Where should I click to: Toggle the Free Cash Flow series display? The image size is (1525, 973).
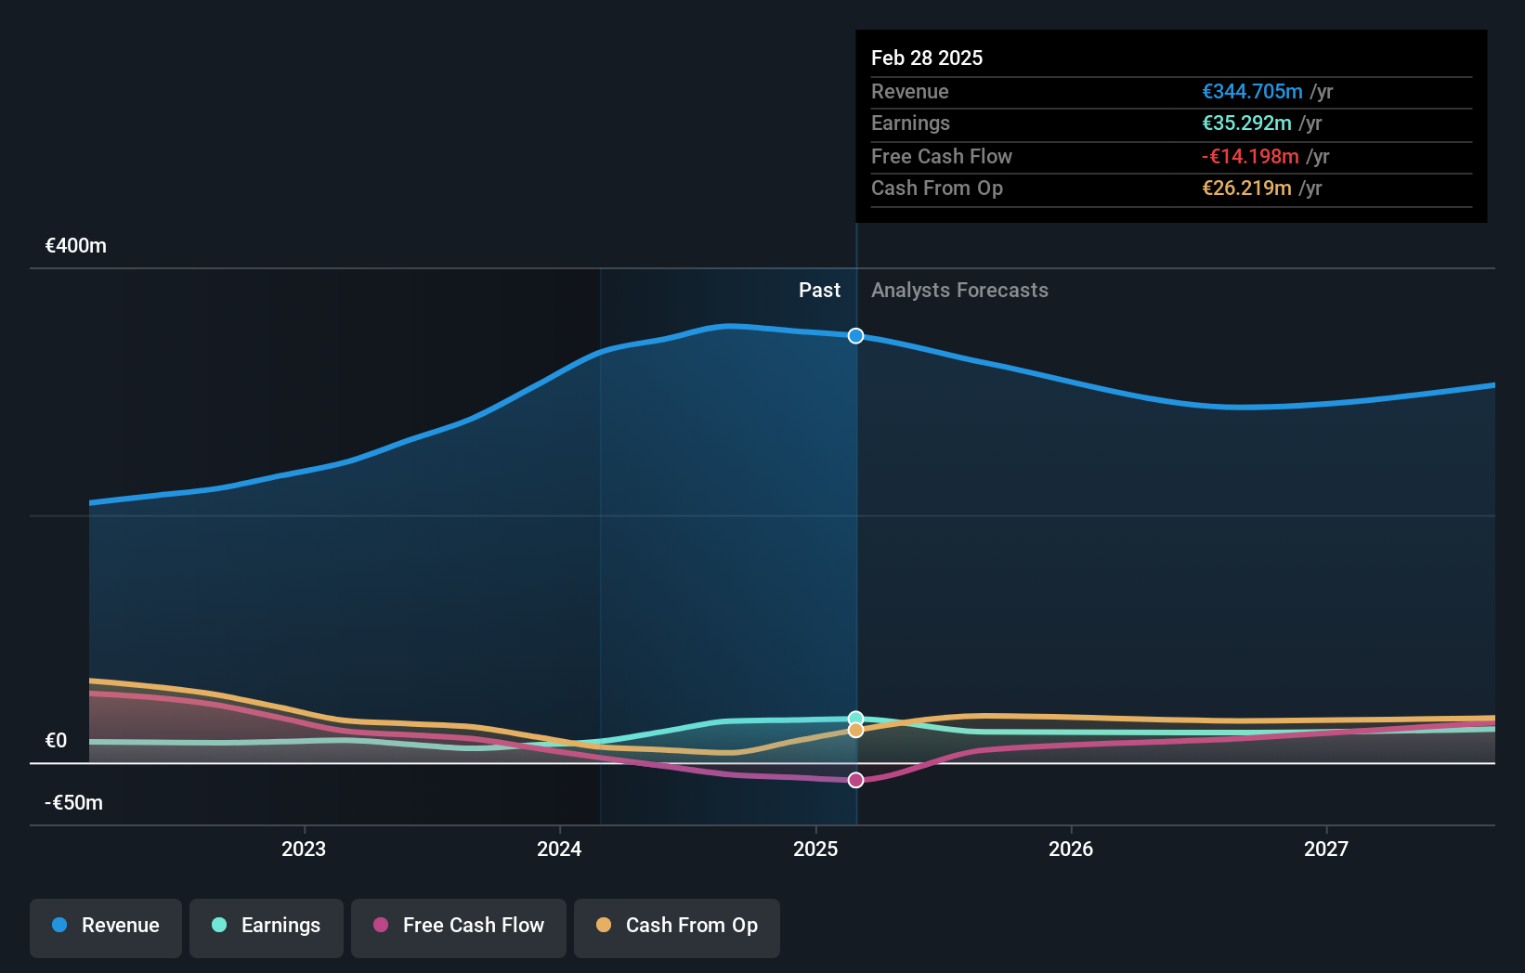point(458,928)
